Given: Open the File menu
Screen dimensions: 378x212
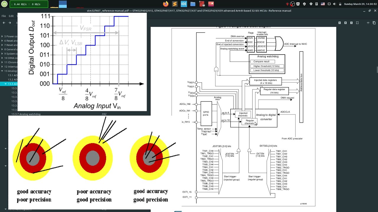Looking at the screenshot, I should coord(4,16).
